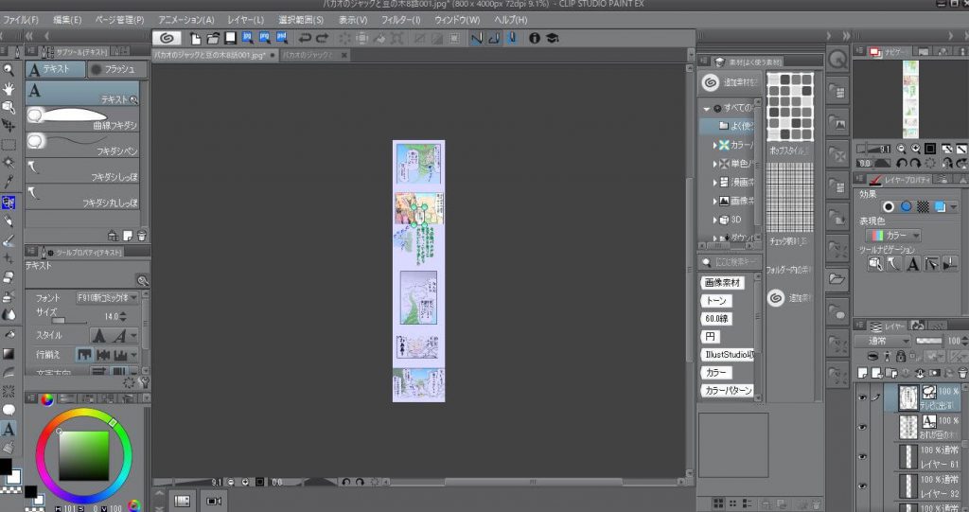Expand the 単色パターン material folder
The image size is (969, 512).
(x=714, y=164)
